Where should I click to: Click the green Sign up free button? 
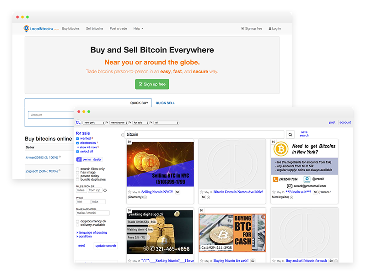(x=152, y=84)
